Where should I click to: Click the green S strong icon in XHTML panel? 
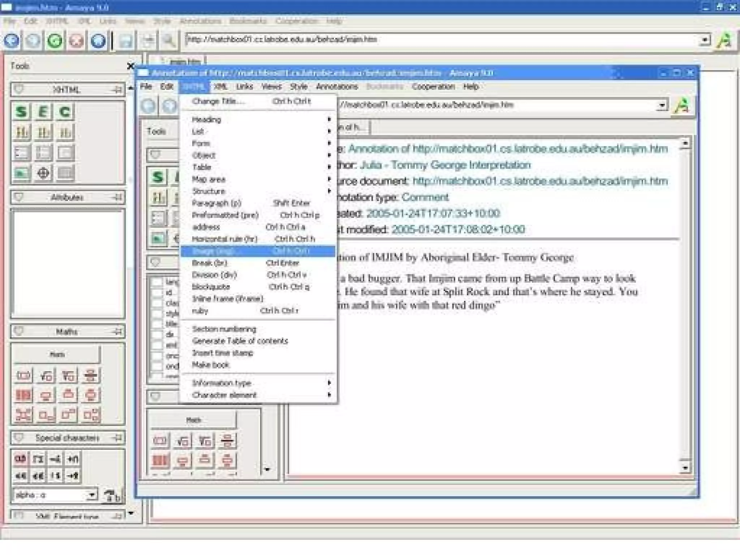click(x=21, y=112)
